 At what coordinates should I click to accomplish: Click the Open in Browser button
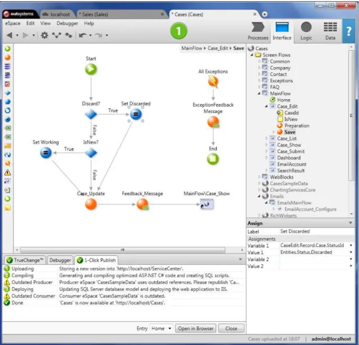click(195, 329)
